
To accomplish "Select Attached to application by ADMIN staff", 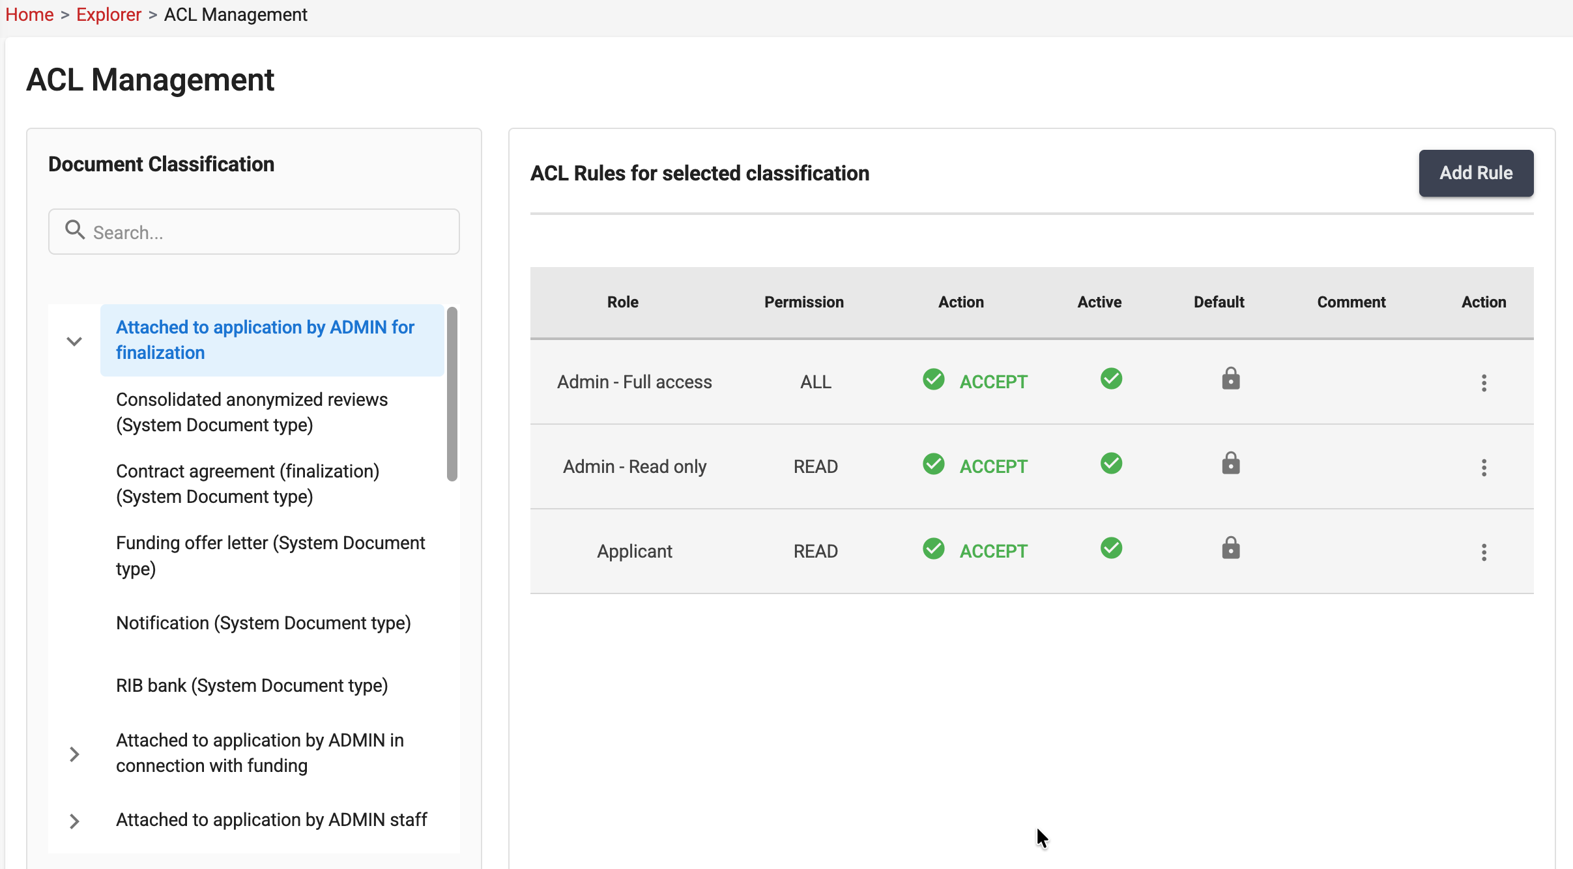I will 272,819.
